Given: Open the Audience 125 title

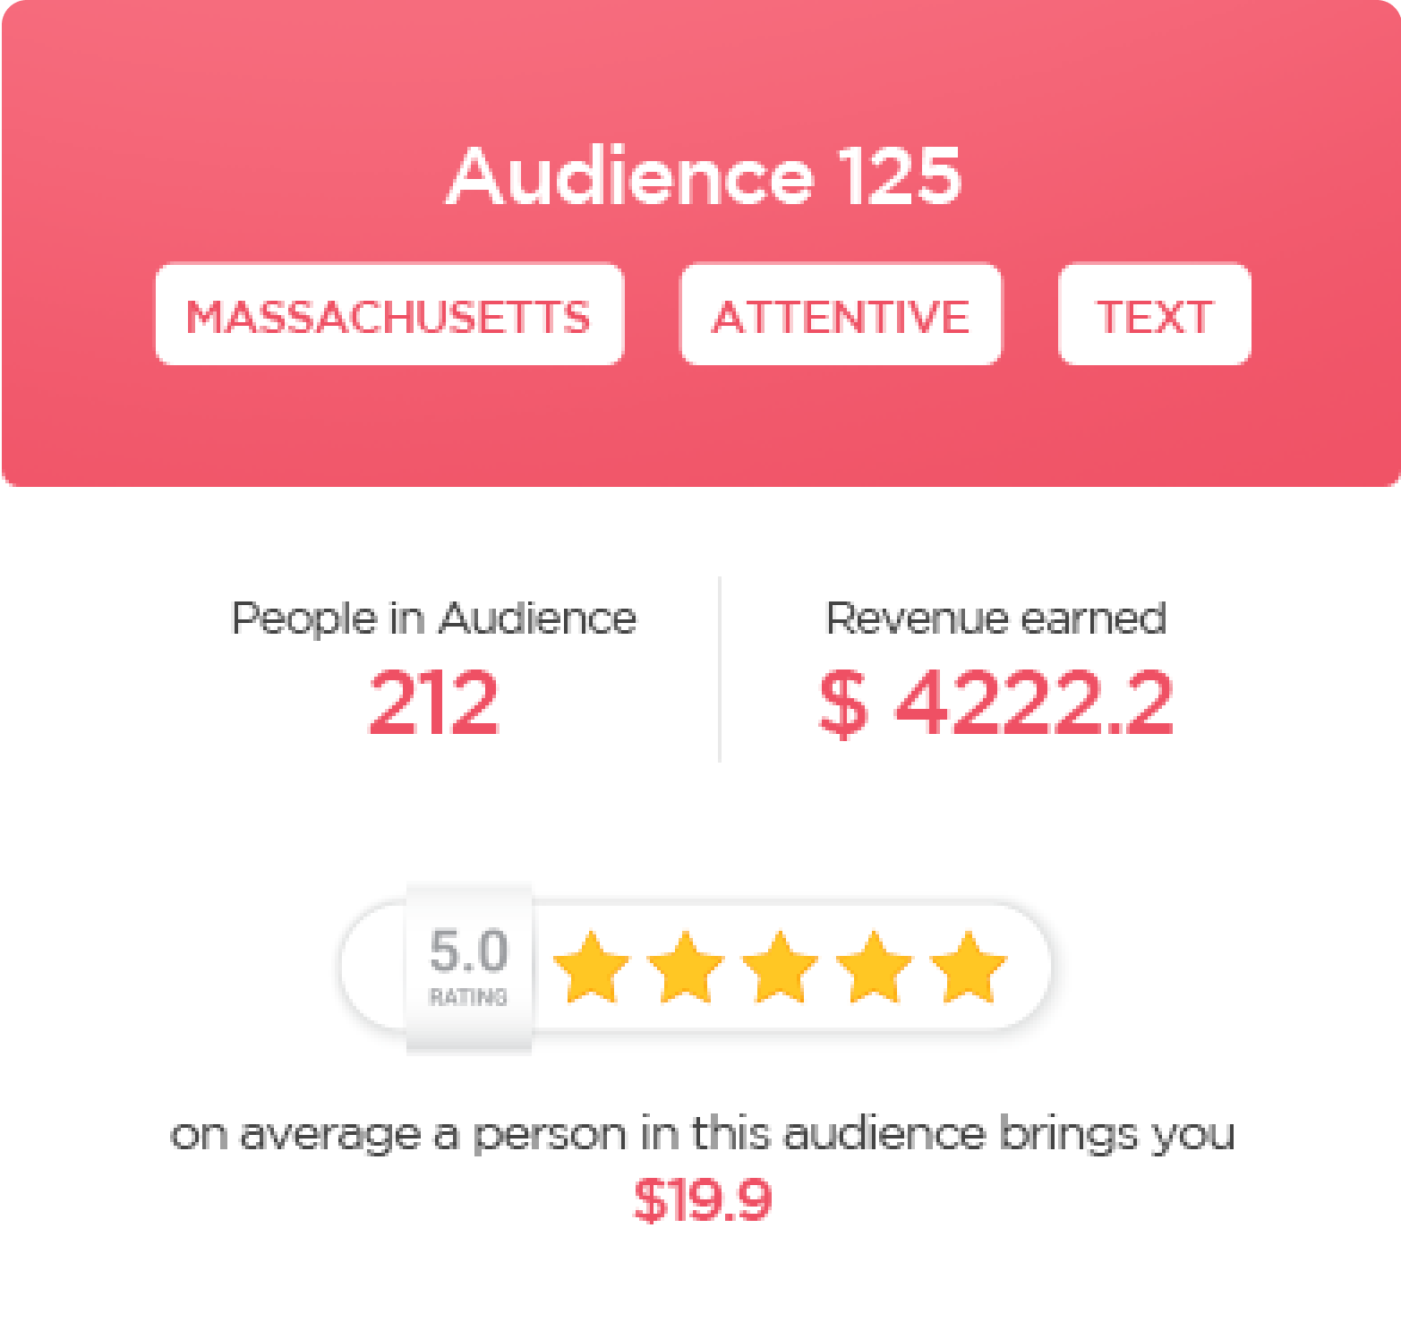Looking at the screenshot, I should tap(704, 175).
